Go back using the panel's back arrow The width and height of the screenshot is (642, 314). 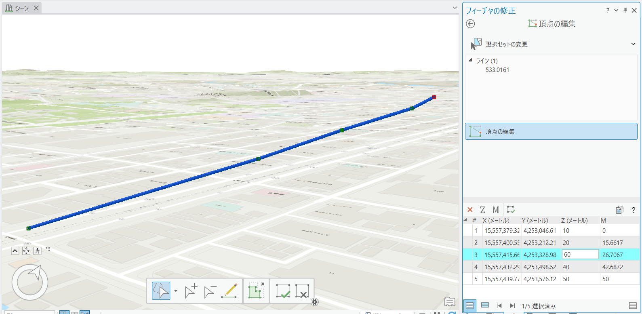(470, 24)
